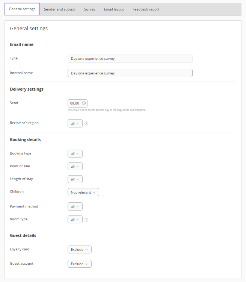Click the Send time 09:00 field
Viewport: 246px width, 282px height.
75,103
